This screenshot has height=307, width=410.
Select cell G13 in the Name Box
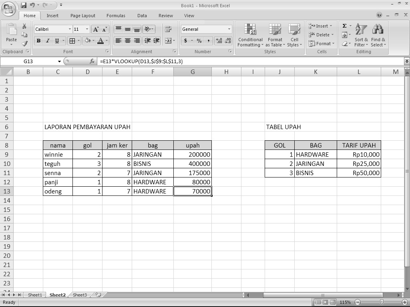point(27,61)
